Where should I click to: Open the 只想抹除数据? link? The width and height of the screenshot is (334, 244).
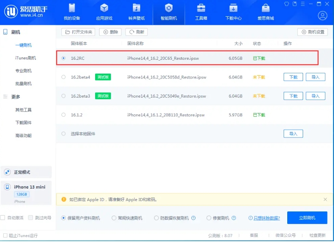267,218
